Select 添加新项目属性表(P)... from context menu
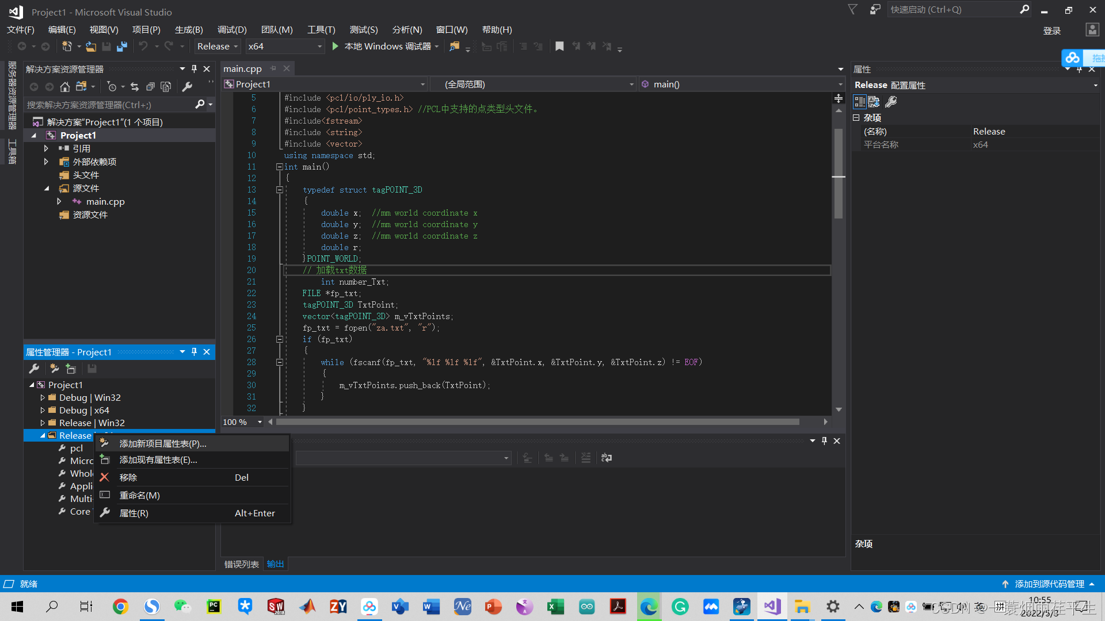Viewport: 1105px width, 621px height. [192, 443]
